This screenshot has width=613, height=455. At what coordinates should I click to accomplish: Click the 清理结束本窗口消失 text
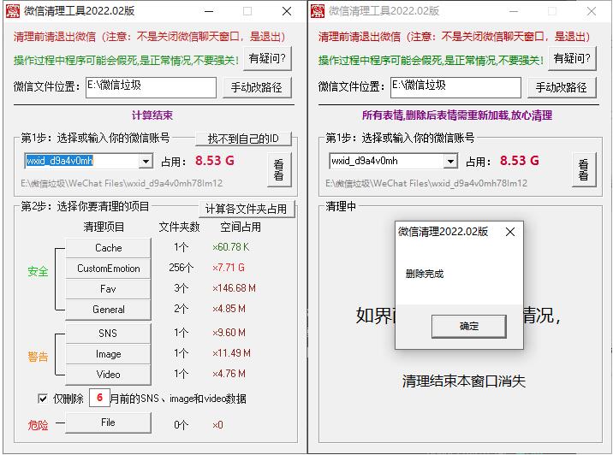464,381
